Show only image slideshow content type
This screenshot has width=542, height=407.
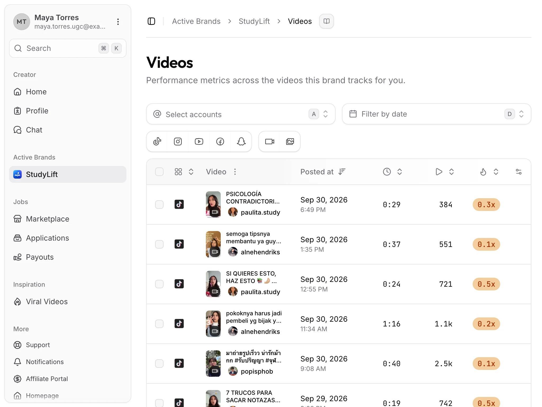[290, 141]
